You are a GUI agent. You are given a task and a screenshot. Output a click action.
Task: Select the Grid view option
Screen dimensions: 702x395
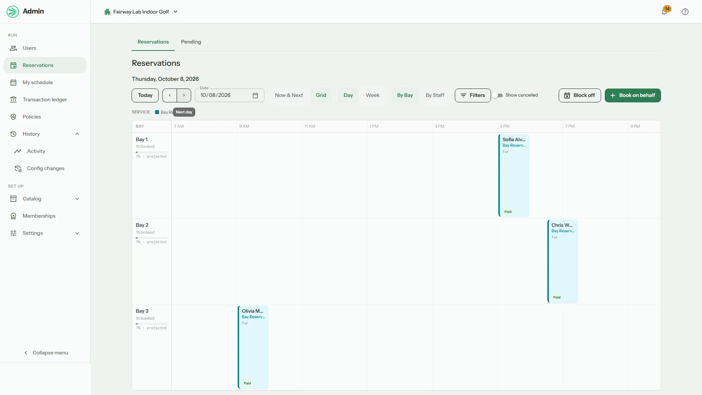[x=321, y=95]
